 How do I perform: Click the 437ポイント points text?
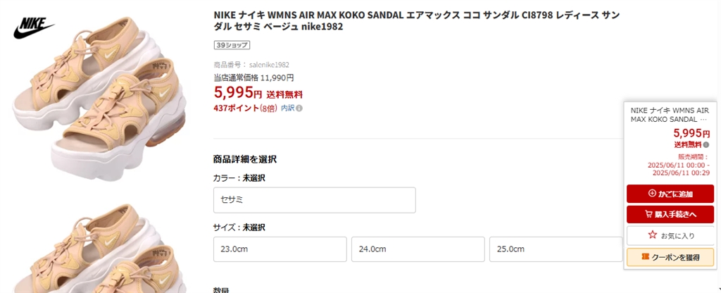[235, 108]
